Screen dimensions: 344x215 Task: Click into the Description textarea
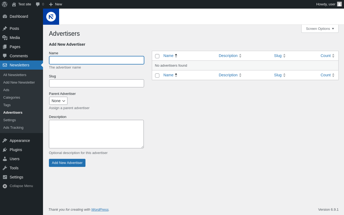pos(96,134)
